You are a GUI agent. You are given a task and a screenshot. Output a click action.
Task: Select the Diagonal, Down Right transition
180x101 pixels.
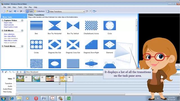click(x=91, y=45)
